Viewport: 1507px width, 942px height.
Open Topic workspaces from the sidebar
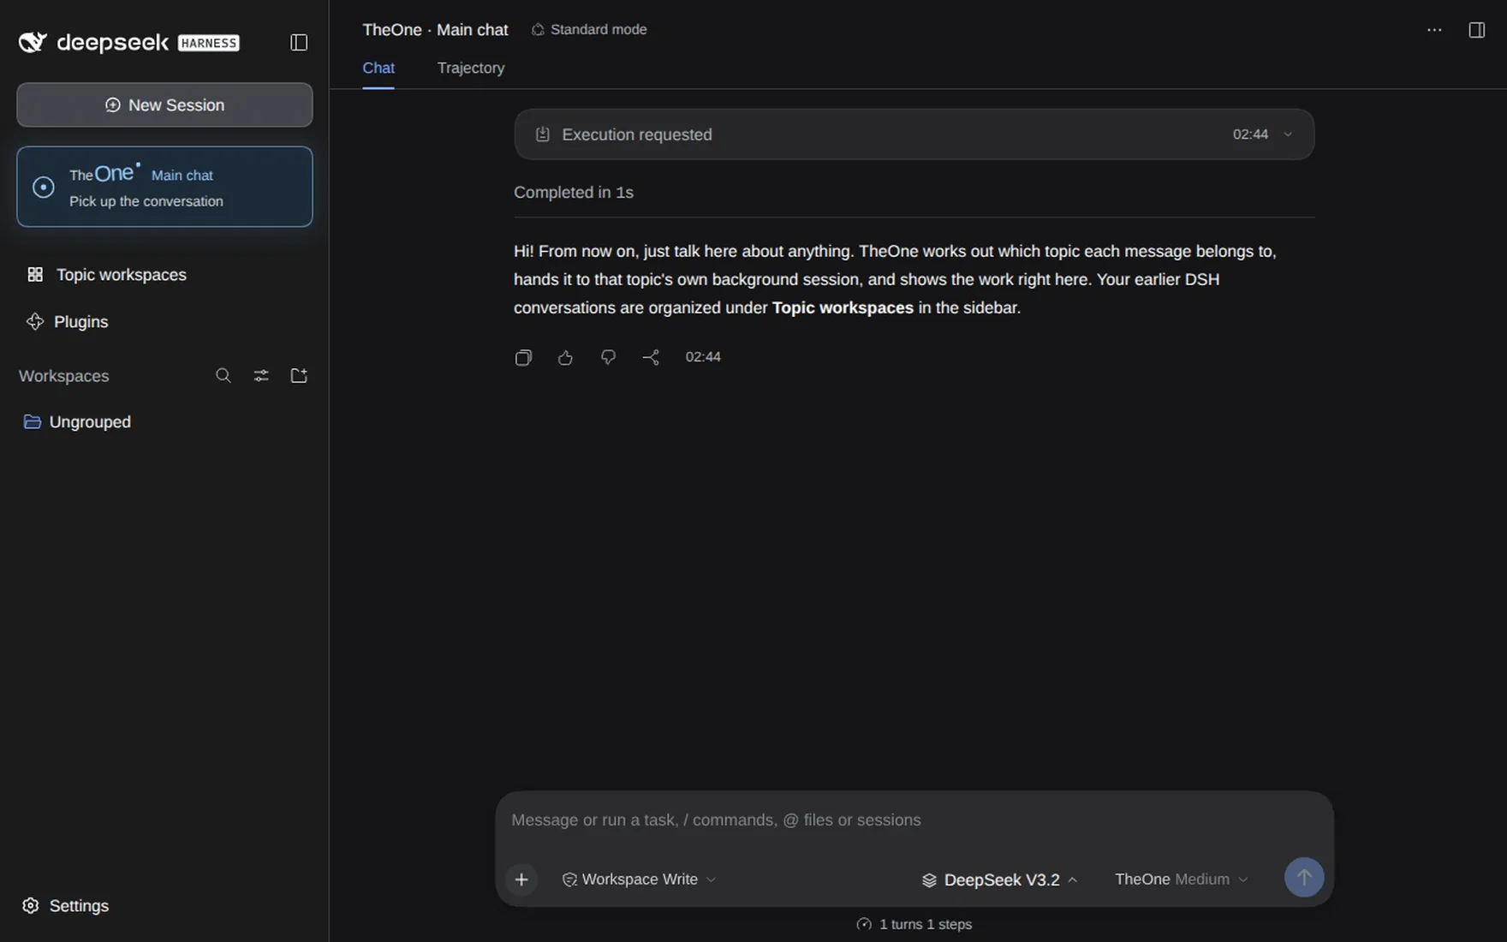[106, 275]
